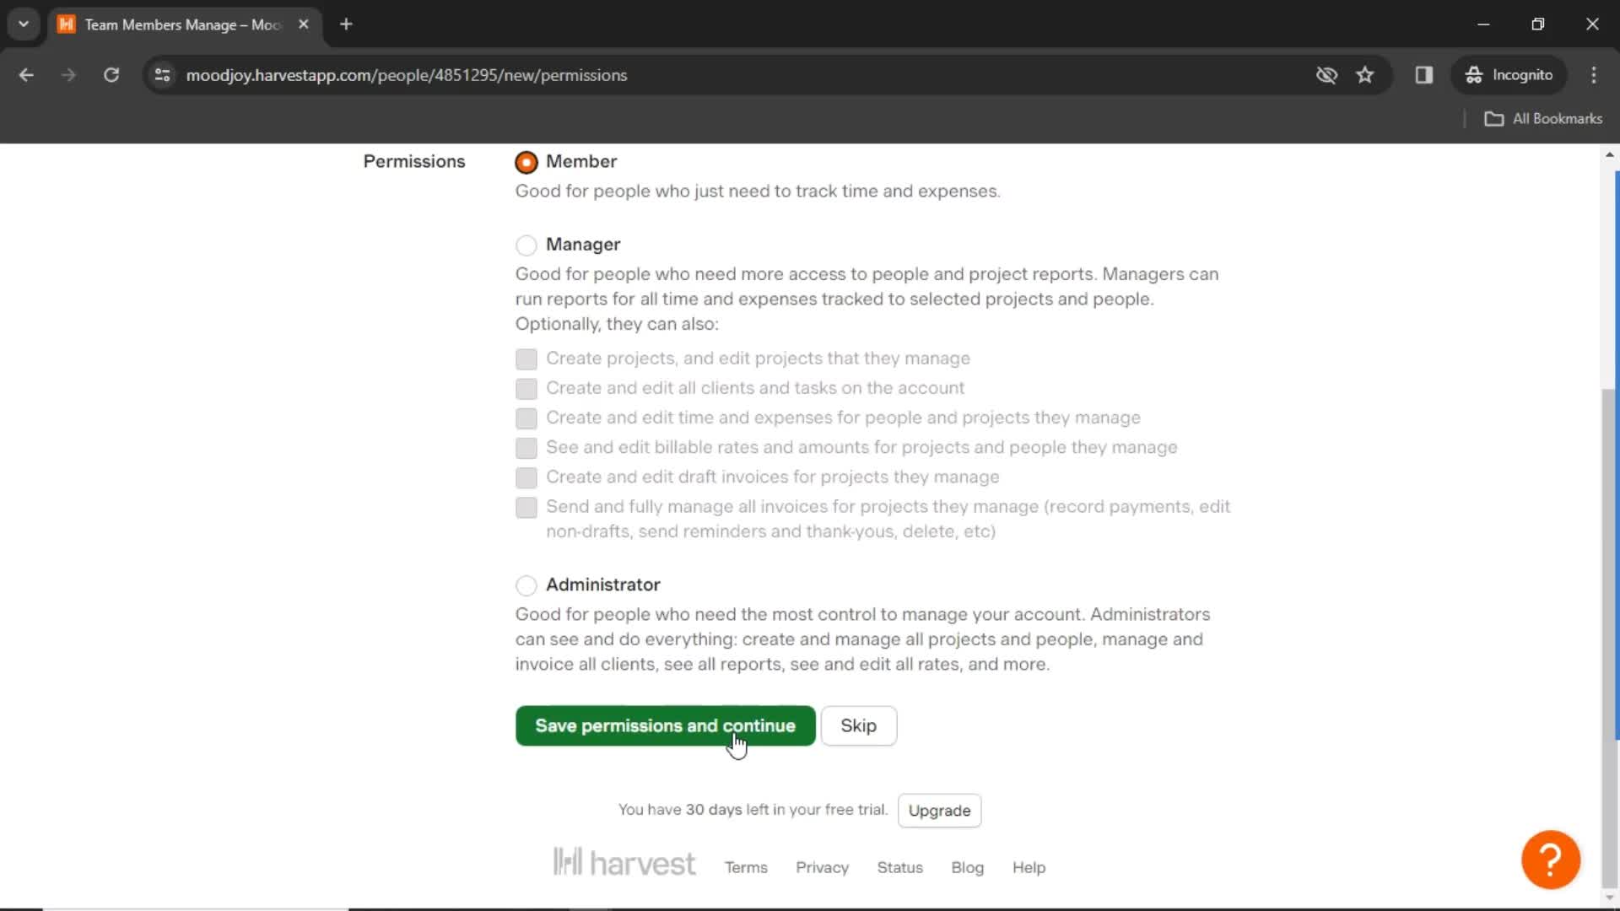Enable create draft invoices checkbox
This screenshot has height=911, width=1620.
(526, 477)
